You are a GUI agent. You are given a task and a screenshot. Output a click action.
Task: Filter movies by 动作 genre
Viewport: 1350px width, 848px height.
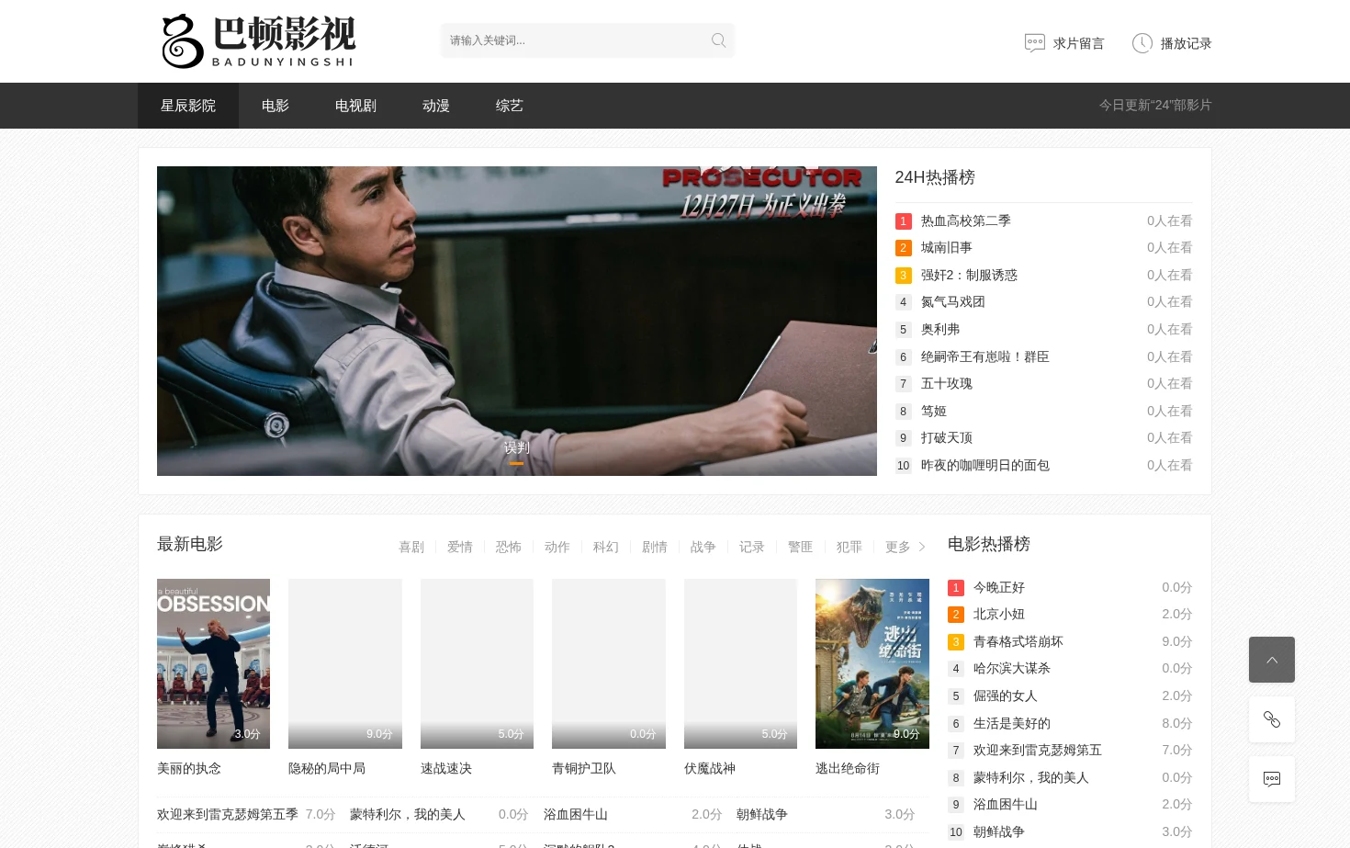pos(557,547)
